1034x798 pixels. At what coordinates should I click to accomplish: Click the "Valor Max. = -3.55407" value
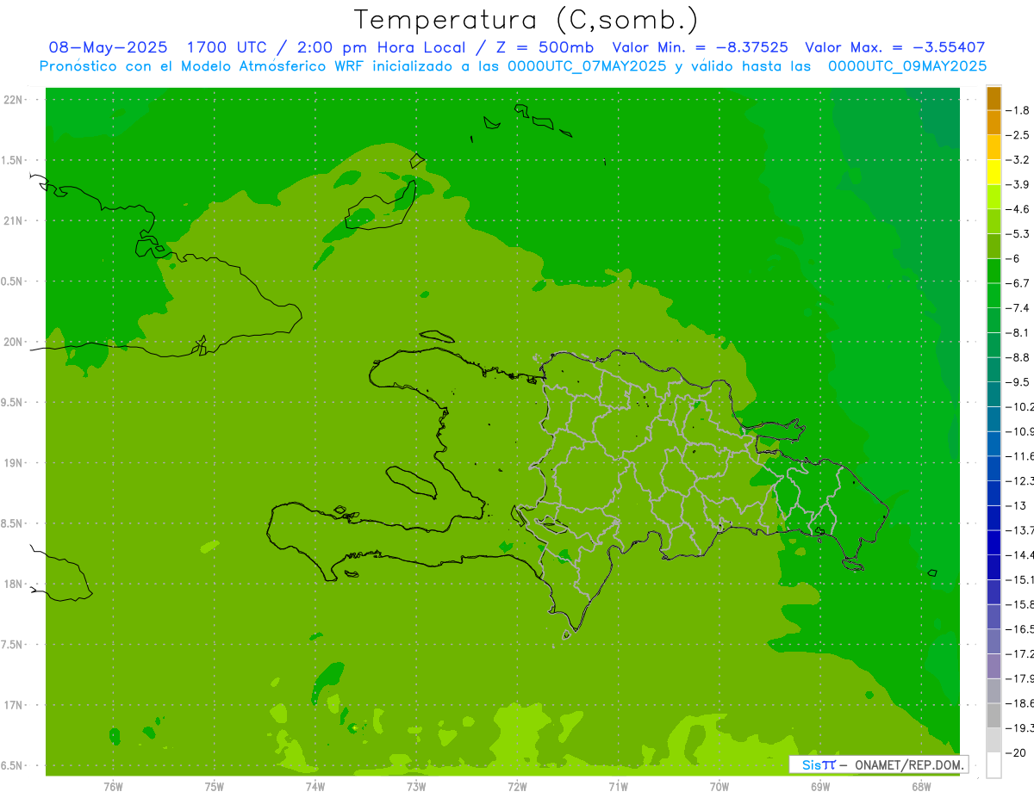point(894,47)
